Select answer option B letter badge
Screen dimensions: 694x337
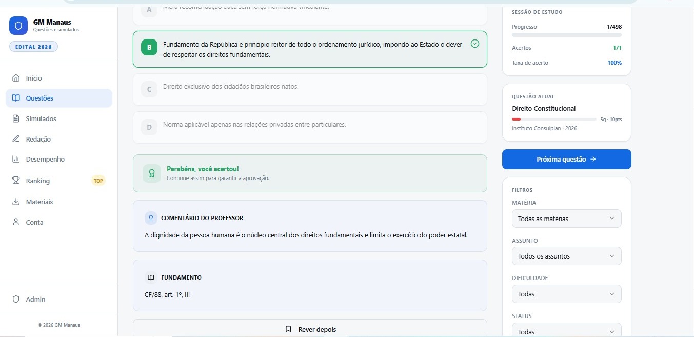click(x=149, y=48)
